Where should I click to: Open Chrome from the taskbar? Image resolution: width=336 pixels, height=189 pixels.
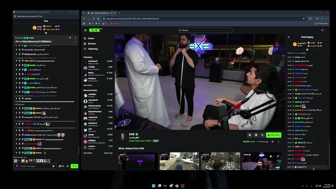click(x=177, y=186)
